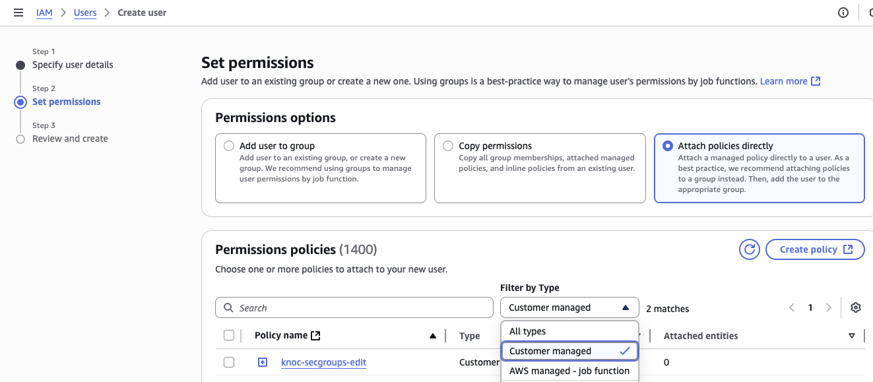This screenshot has height=382, width=873.
Task: Go to next page of policies
Action: 829,307
